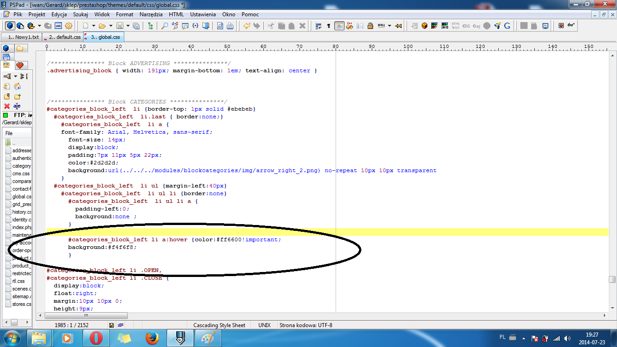Click the Save All stacked floppies icon
The image size is (617, 347).
(136, 26)
